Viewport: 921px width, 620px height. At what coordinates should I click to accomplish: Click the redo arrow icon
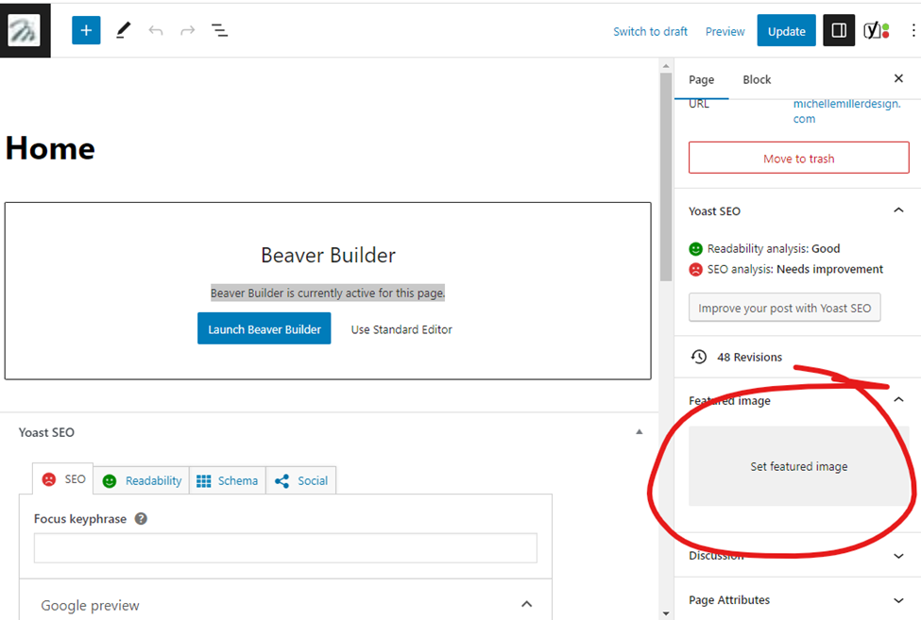pos(187,30)
